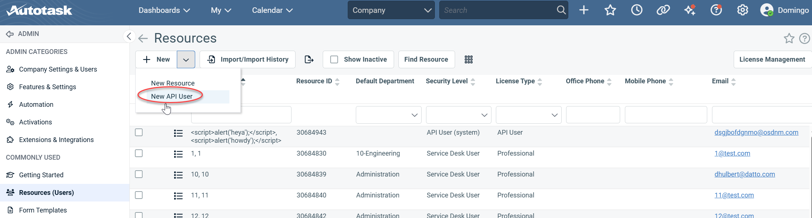This screenshot has height=218, width=812.
Task: Click the plus create icon in header
Action: (x=584, y=10)
